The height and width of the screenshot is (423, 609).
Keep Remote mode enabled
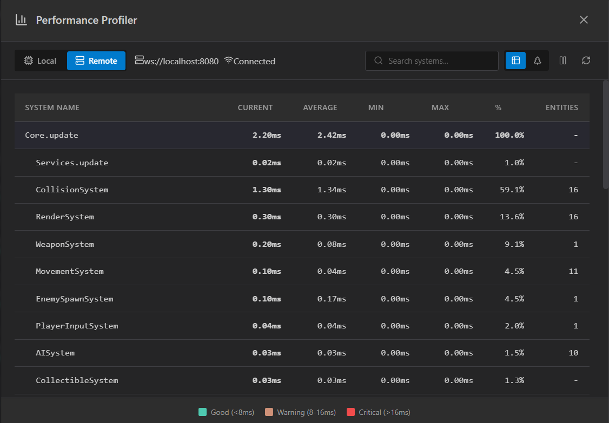click(x=96, y=61)
